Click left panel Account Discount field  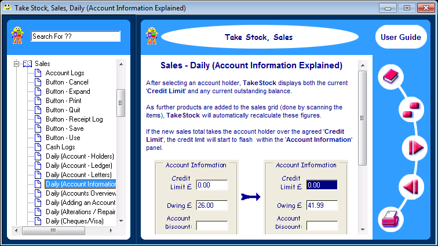click(x=211, y=226)
